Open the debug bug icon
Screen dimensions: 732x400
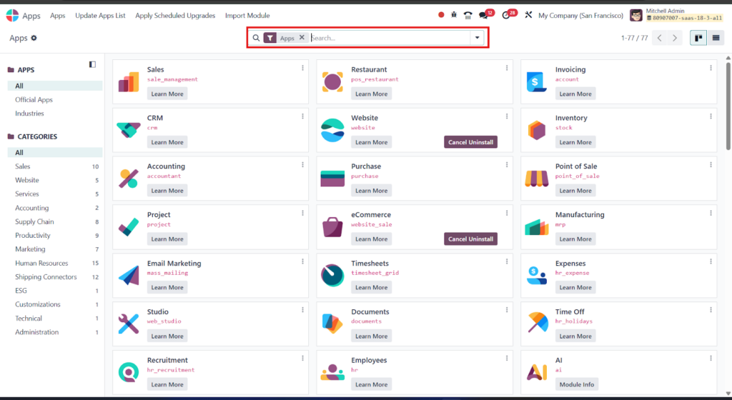point(454,15)
